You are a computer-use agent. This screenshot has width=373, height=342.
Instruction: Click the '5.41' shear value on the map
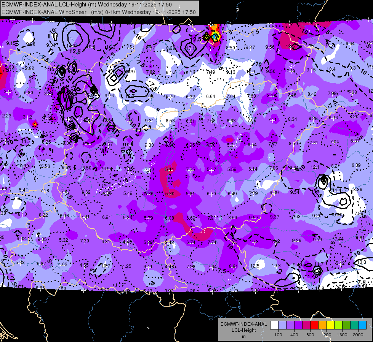[x=23, y=190]
